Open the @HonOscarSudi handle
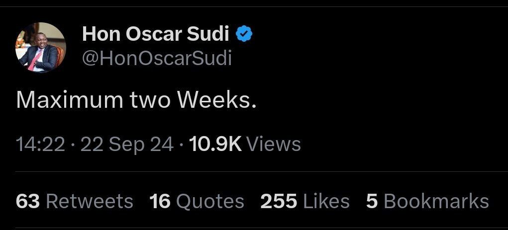 [x=157, y=59]
